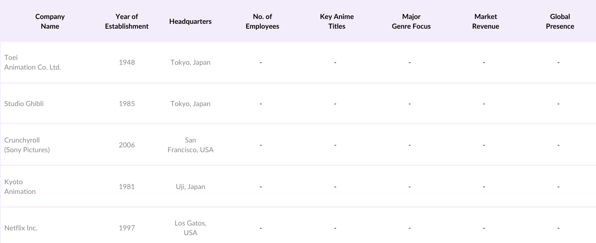This screenshot has width=596, height=243.
Task: Click the Company Name column header
Action: 50,21
